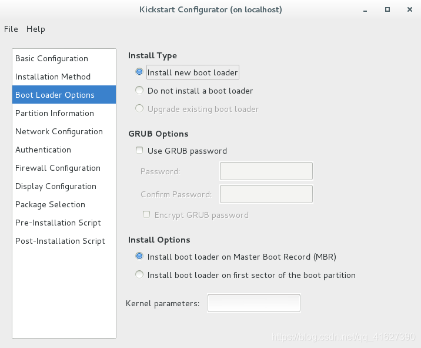Open the Post-Installation Script section
Viewport: 421px width, 348px height.
coord(64,241)
